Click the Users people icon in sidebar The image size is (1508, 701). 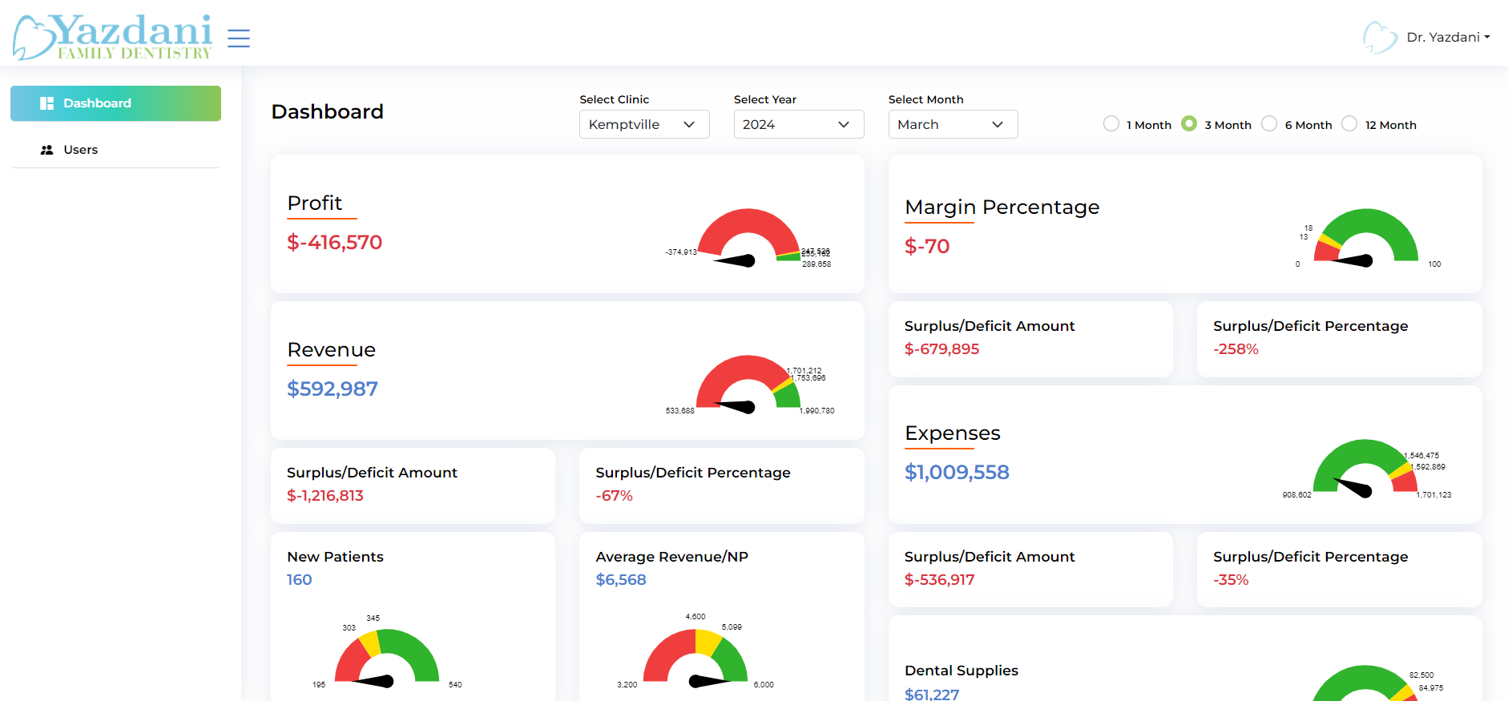click(46, 150)
